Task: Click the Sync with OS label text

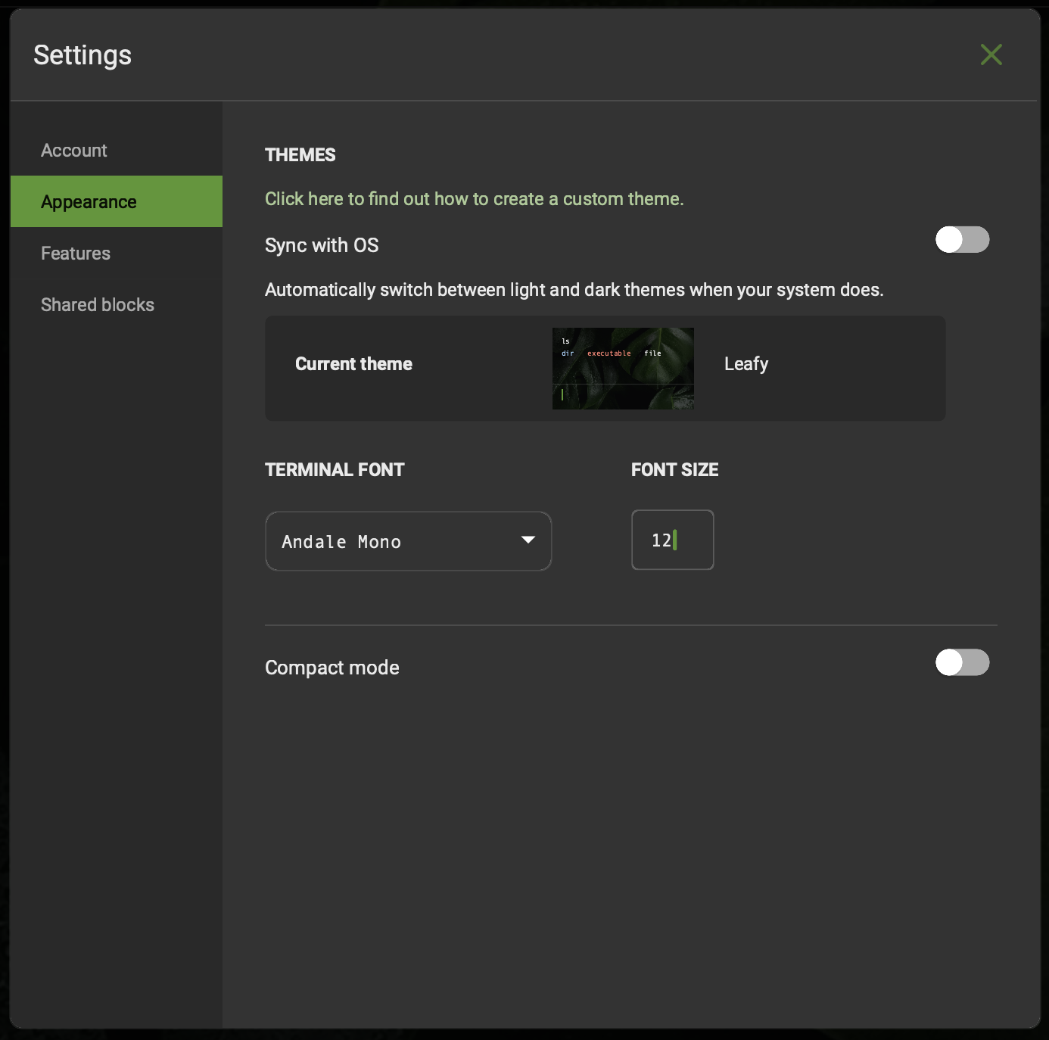Action: [x=322, y=245]
